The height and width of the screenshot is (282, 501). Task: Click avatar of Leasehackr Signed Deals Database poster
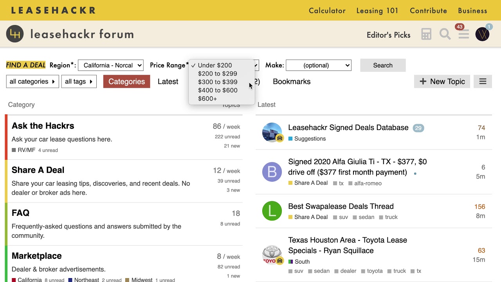pos(272,132)
